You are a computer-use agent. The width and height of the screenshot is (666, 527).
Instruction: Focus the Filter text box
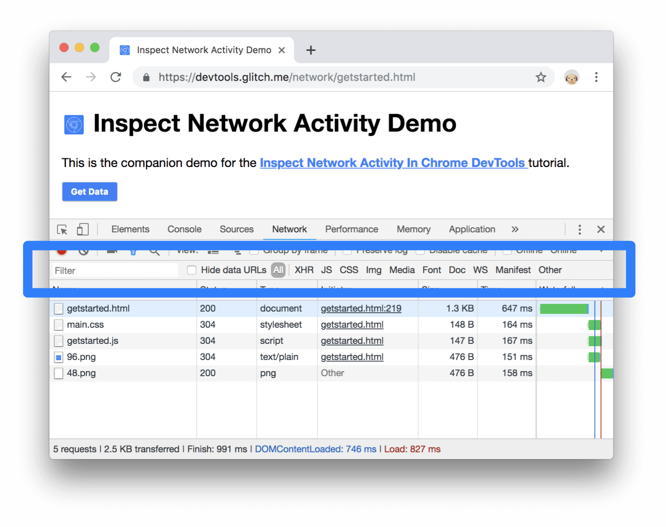pyautogui.click(x=115, y=271)
